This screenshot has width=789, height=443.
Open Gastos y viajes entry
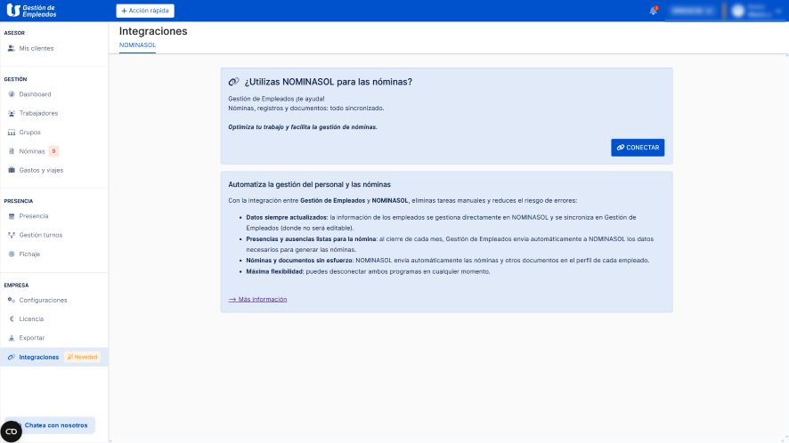pyautogui.click(x=41, y=170)
